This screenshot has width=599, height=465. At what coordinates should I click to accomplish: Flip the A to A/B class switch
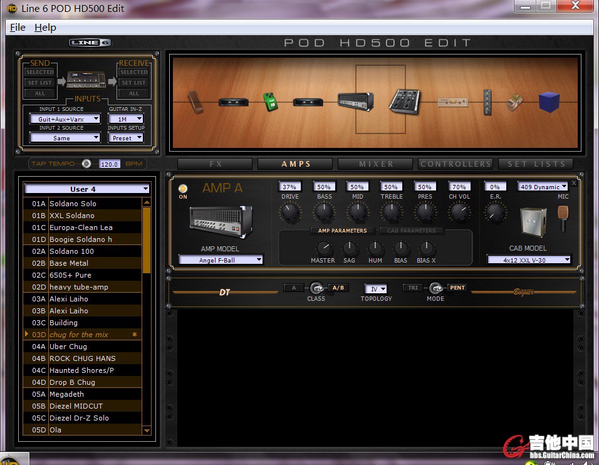(x=316, y=288)
